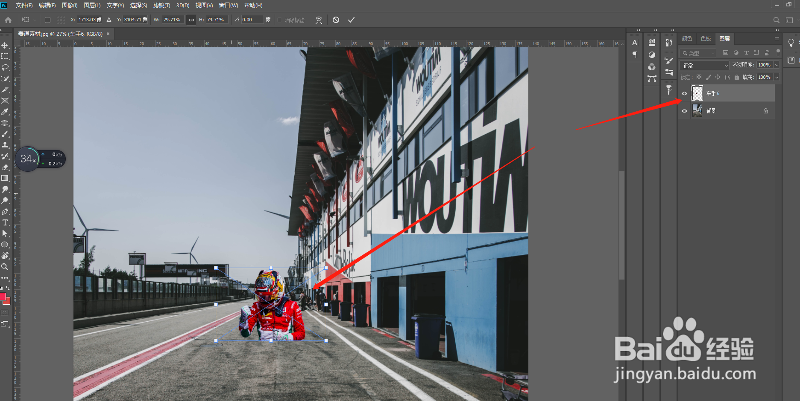Switch to the 色板 panel tab

[706, 38]
